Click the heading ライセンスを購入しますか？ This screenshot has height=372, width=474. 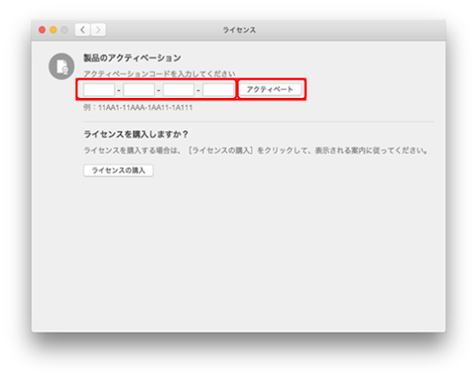(x=136, y=134)
